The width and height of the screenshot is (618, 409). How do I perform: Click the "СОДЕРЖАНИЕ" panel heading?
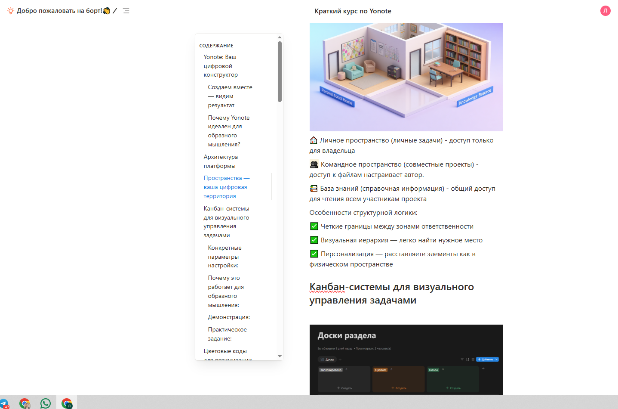[x=216, y=46]
